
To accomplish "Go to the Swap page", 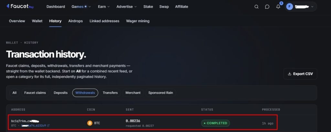I will coord(164,6).
